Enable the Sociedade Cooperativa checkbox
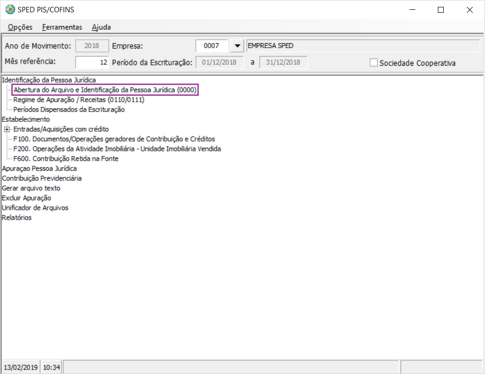This screenshot has width=485, height=374. 374,62
